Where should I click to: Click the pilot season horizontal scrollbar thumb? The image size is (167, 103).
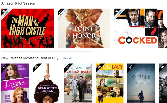coord(47,52)
